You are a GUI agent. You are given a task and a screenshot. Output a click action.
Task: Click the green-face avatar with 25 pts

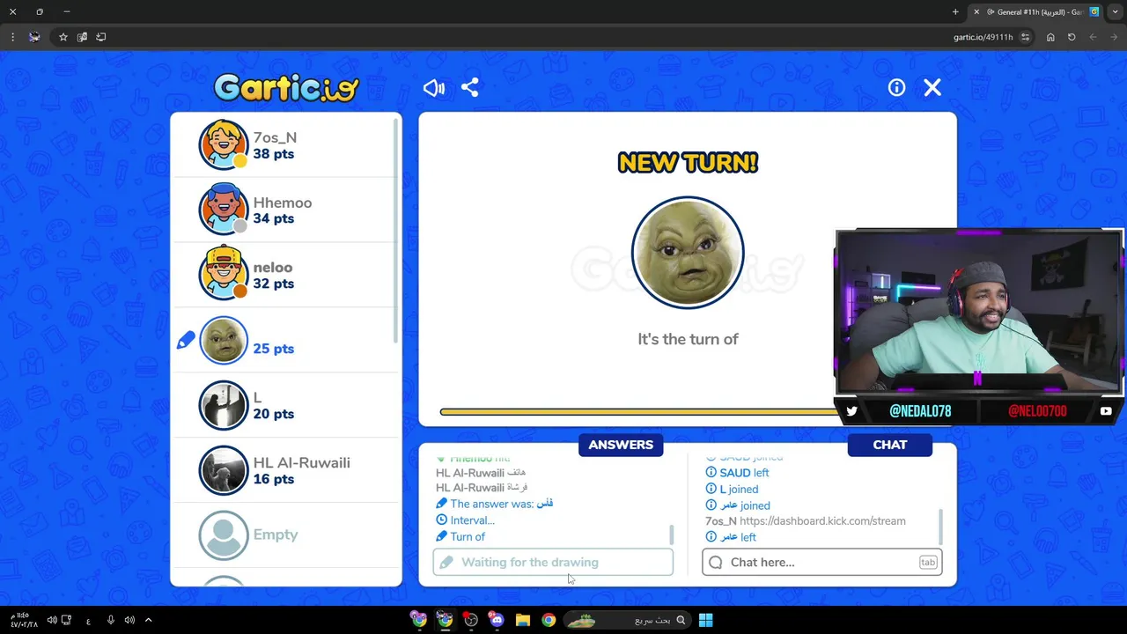(x=224, y=340)
